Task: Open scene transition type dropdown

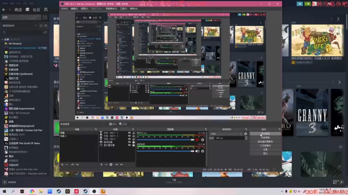Action: coord(226,134)
